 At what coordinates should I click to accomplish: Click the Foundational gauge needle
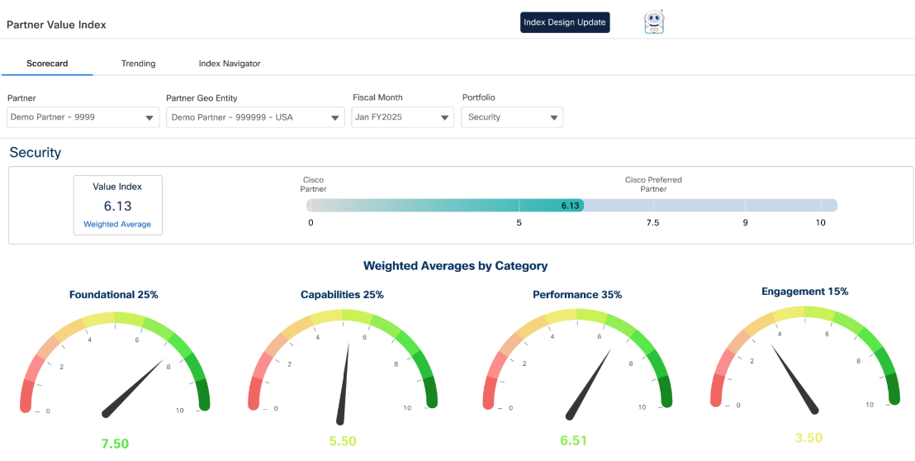click(135, 388)
